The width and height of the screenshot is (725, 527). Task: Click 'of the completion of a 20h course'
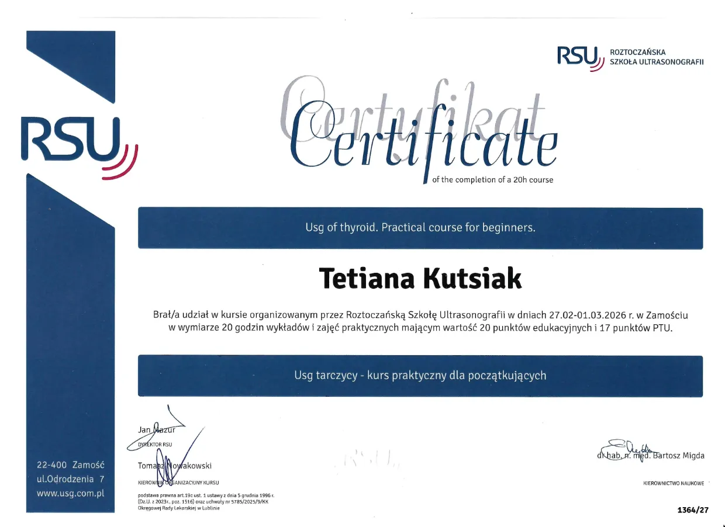coord(492,179)
